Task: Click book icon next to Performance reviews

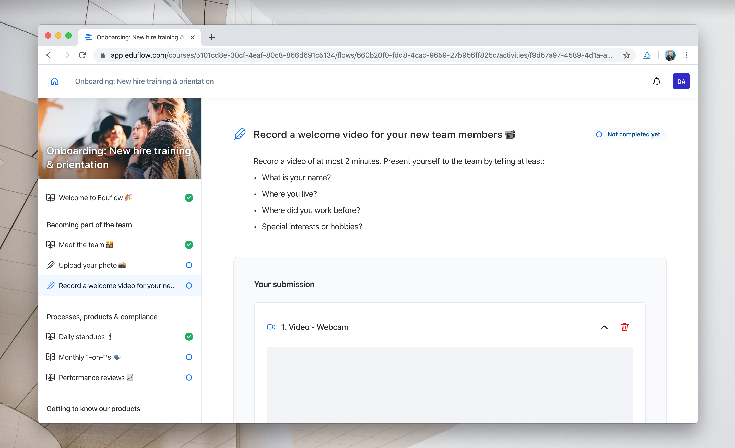Action: point(51,378)
